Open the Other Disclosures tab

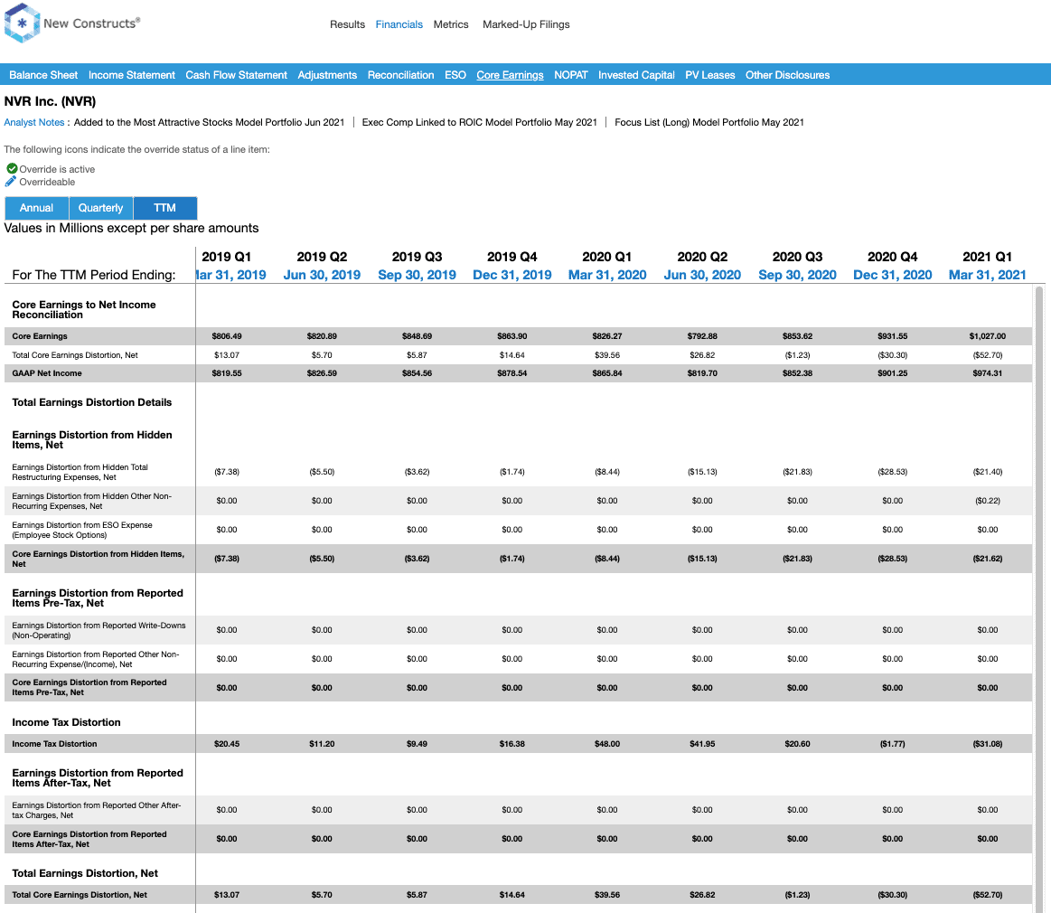[x=788, y=75]
